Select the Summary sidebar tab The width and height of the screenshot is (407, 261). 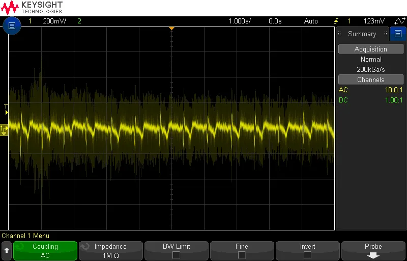pyautogui.click(x=362, y=34)
